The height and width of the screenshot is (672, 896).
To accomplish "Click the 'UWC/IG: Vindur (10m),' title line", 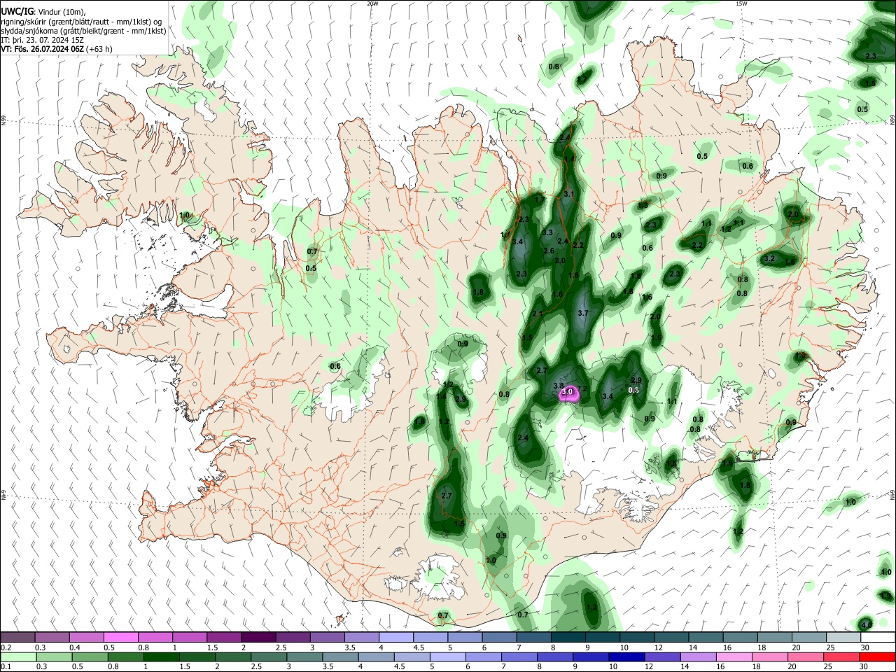I will 43,12.
